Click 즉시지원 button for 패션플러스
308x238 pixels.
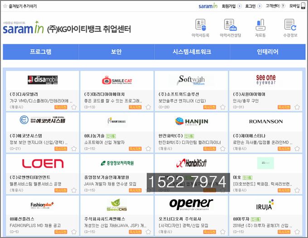[x=61, y=232]
